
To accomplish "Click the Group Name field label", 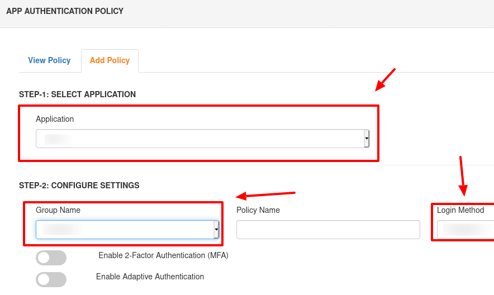I will (x=58, y=210).
